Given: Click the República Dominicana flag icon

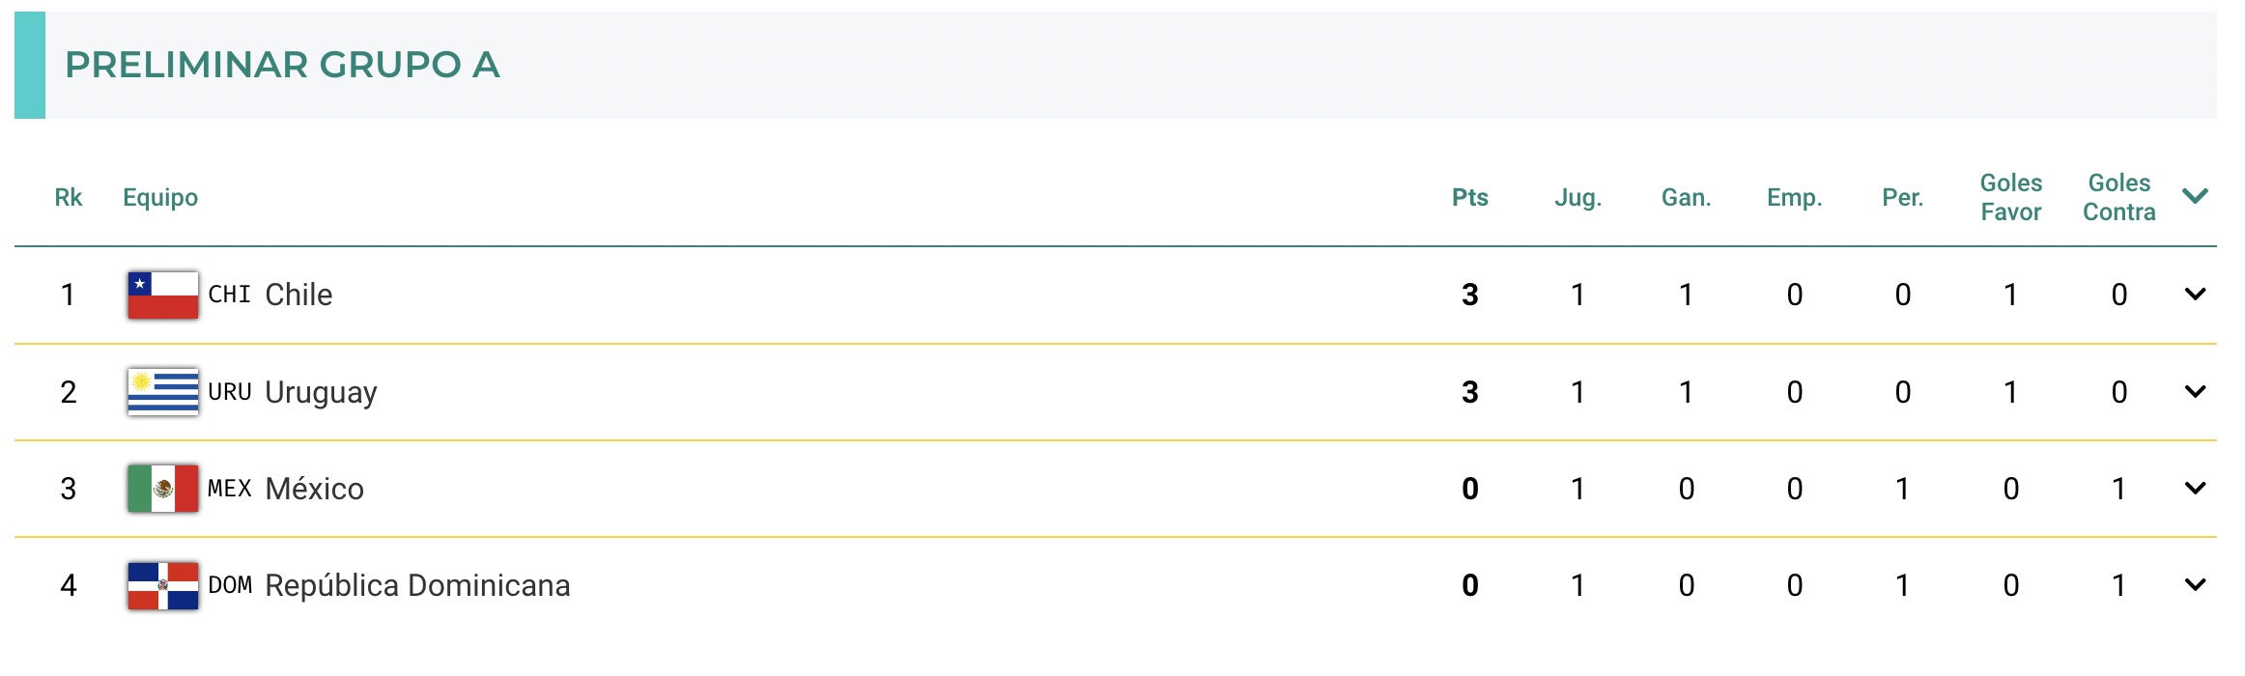Looking at the screenshot, I should pos(163,585).
